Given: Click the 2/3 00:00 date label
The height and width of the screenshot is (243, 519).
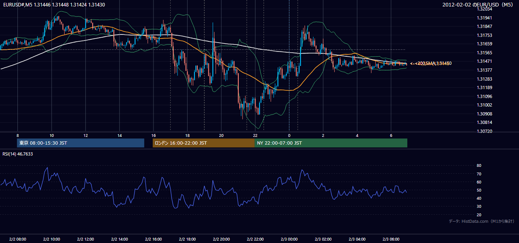Looking at the screenshot, I should click(x=289, y=239).
